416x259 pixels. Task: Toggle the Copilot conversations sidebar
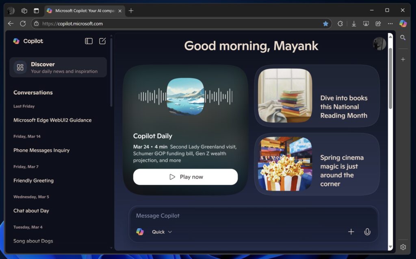tap(89, 41)
